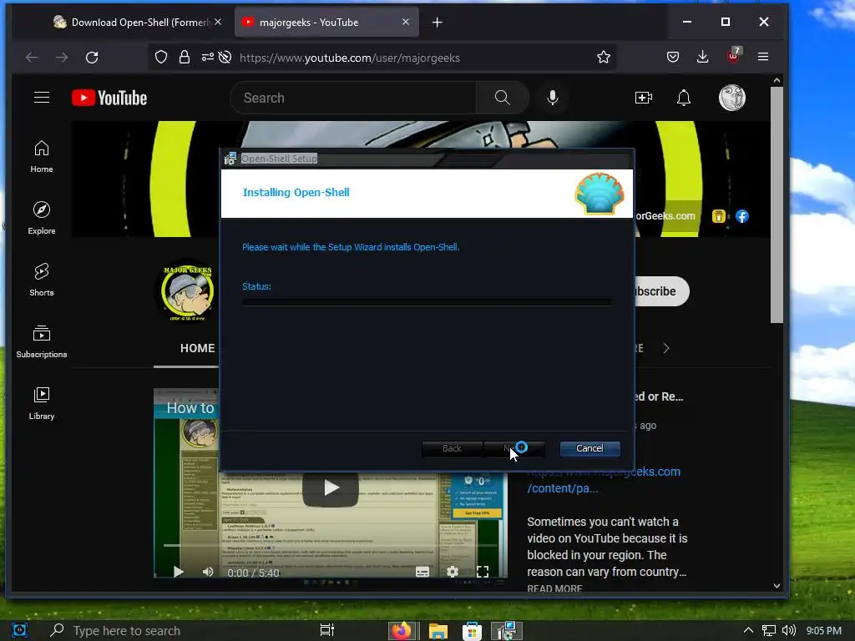
Task: Open the tracking protection shield icon
Action: pyautogui.click(x=161, y=58)
